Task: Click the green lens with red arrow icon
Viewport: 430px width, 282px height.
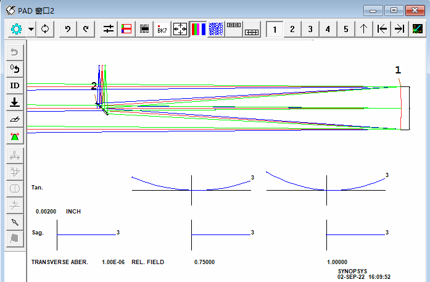Action: [x=15, y=136]
